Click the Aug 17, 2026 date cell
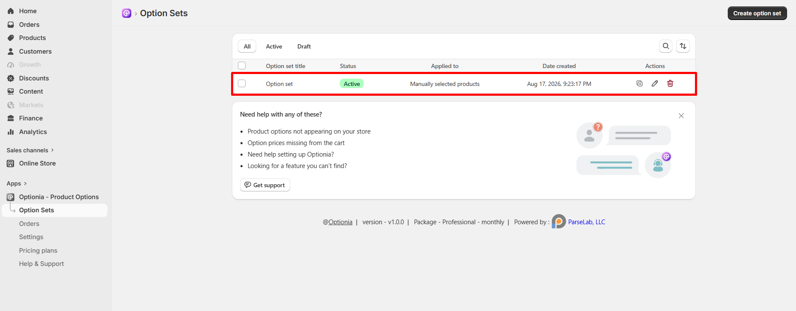 click(x=559, y=84)
